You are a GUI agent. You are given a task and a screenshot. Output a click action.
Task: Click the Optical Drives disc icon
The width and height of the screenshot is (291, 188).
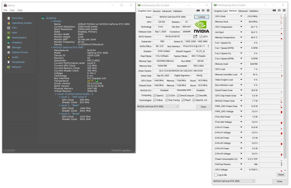click(x=8, y=53)
